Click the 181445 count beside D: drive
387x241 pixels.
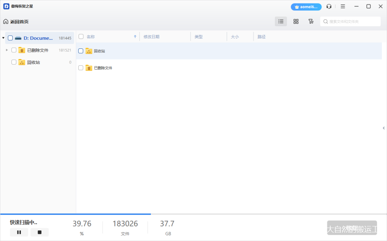click(x=65, y=38)
